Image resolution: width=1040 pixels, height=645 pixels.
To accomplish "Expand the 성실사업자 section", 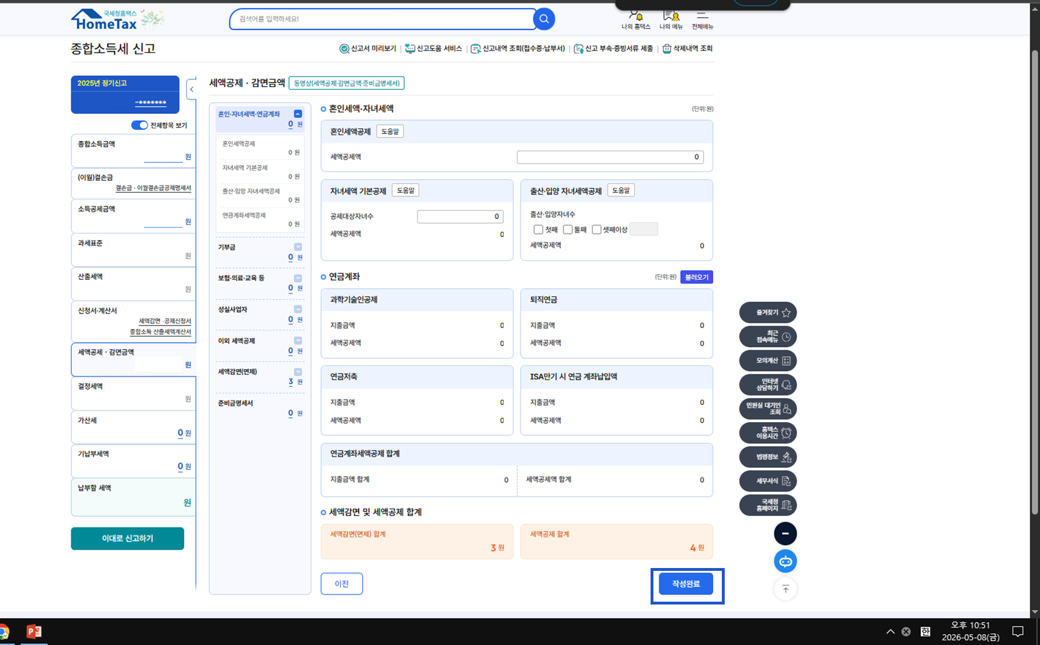I will (298, 309).
